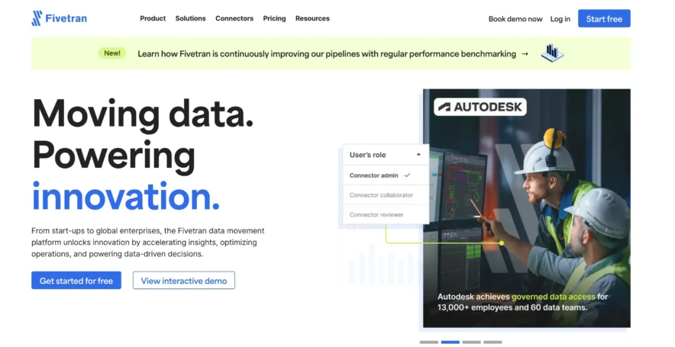
Task: Select the Connector admin role option
Action: click(x=375, y=175)
